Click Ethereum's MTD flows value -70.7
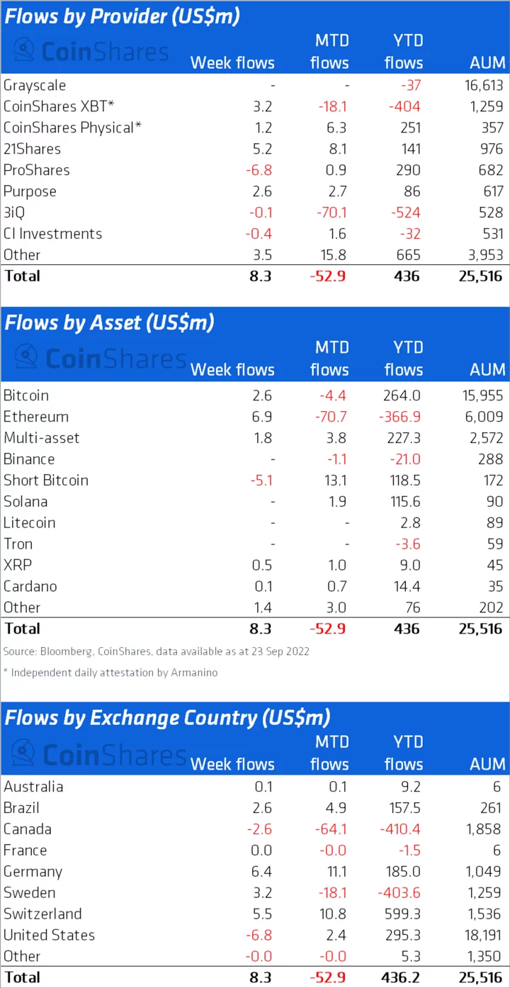Viewport: 510px width, 988px height. click(330, 417)
